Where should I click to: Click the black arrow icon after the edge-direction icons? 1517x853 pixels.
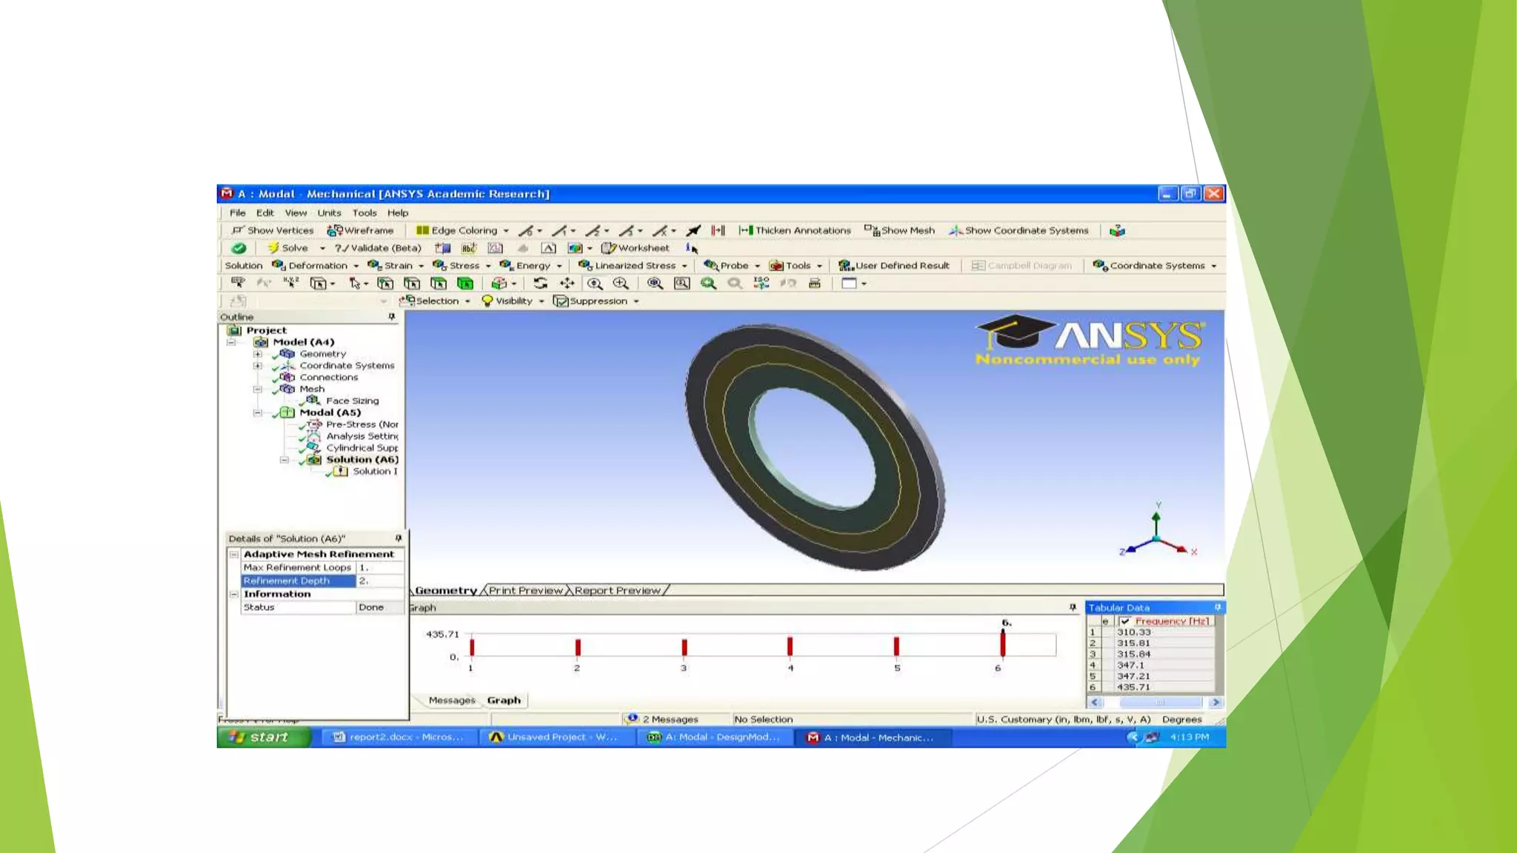pyautogui.click(x=693, y=230)
